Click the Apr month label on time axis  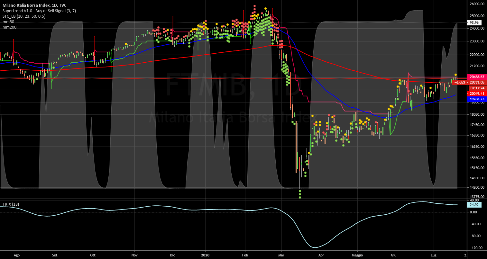(x=320, y=255)
